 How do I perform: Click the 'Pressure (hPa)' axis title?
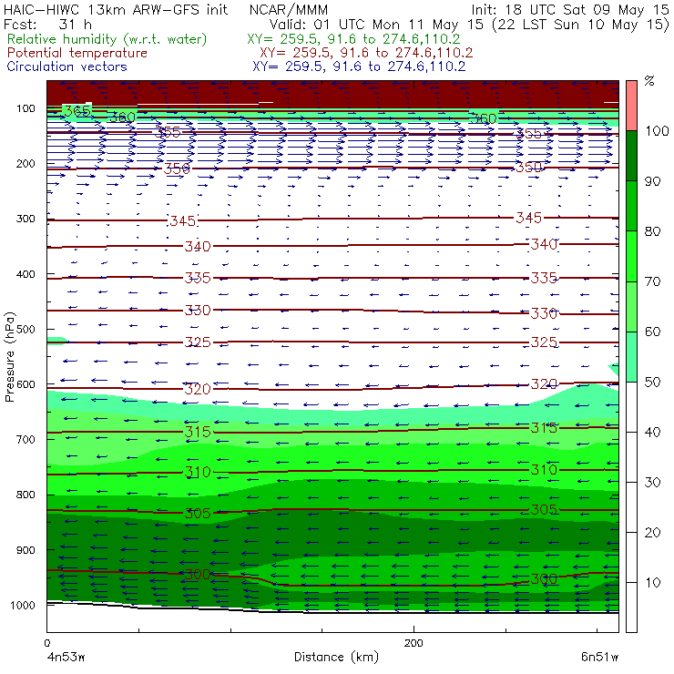tap(9, 357)
